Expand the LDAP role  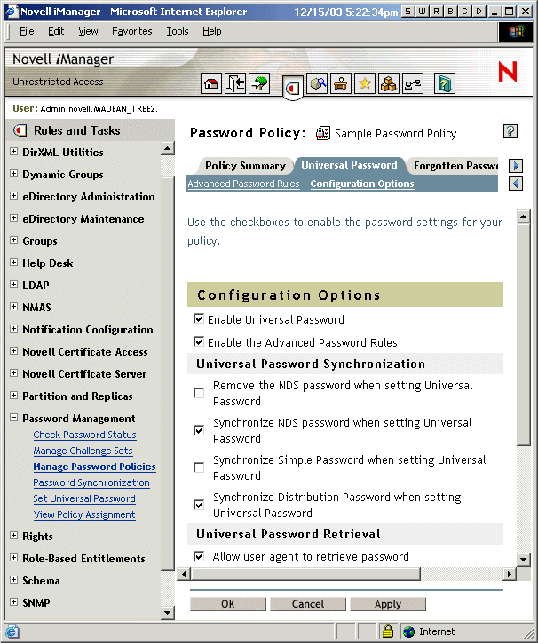pos(13,285)
